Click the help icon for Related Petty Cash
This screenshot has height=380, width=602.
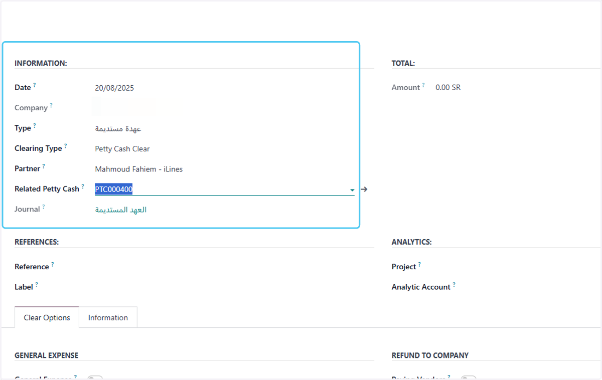point(83,187)
